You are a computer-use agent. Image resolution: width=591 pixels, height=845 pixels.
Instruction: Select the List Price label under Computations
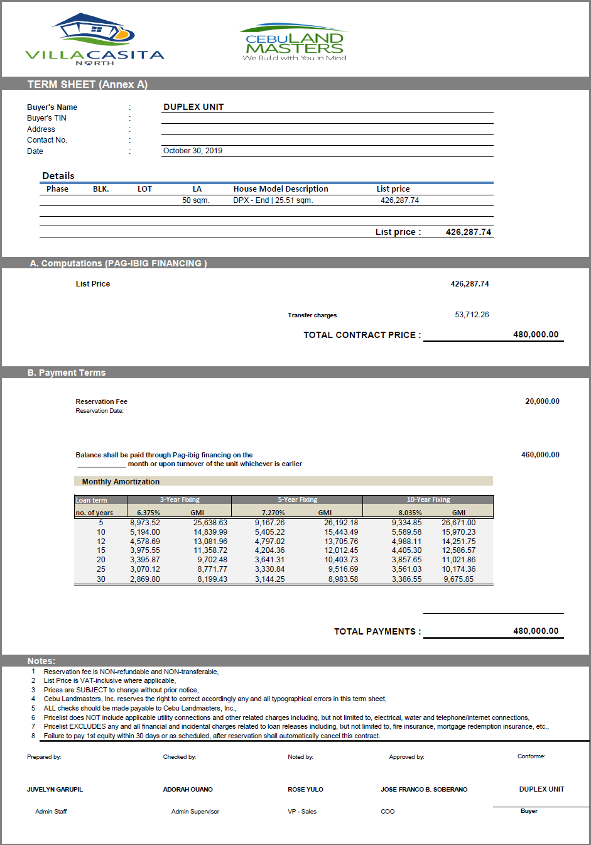click(93, 284)
